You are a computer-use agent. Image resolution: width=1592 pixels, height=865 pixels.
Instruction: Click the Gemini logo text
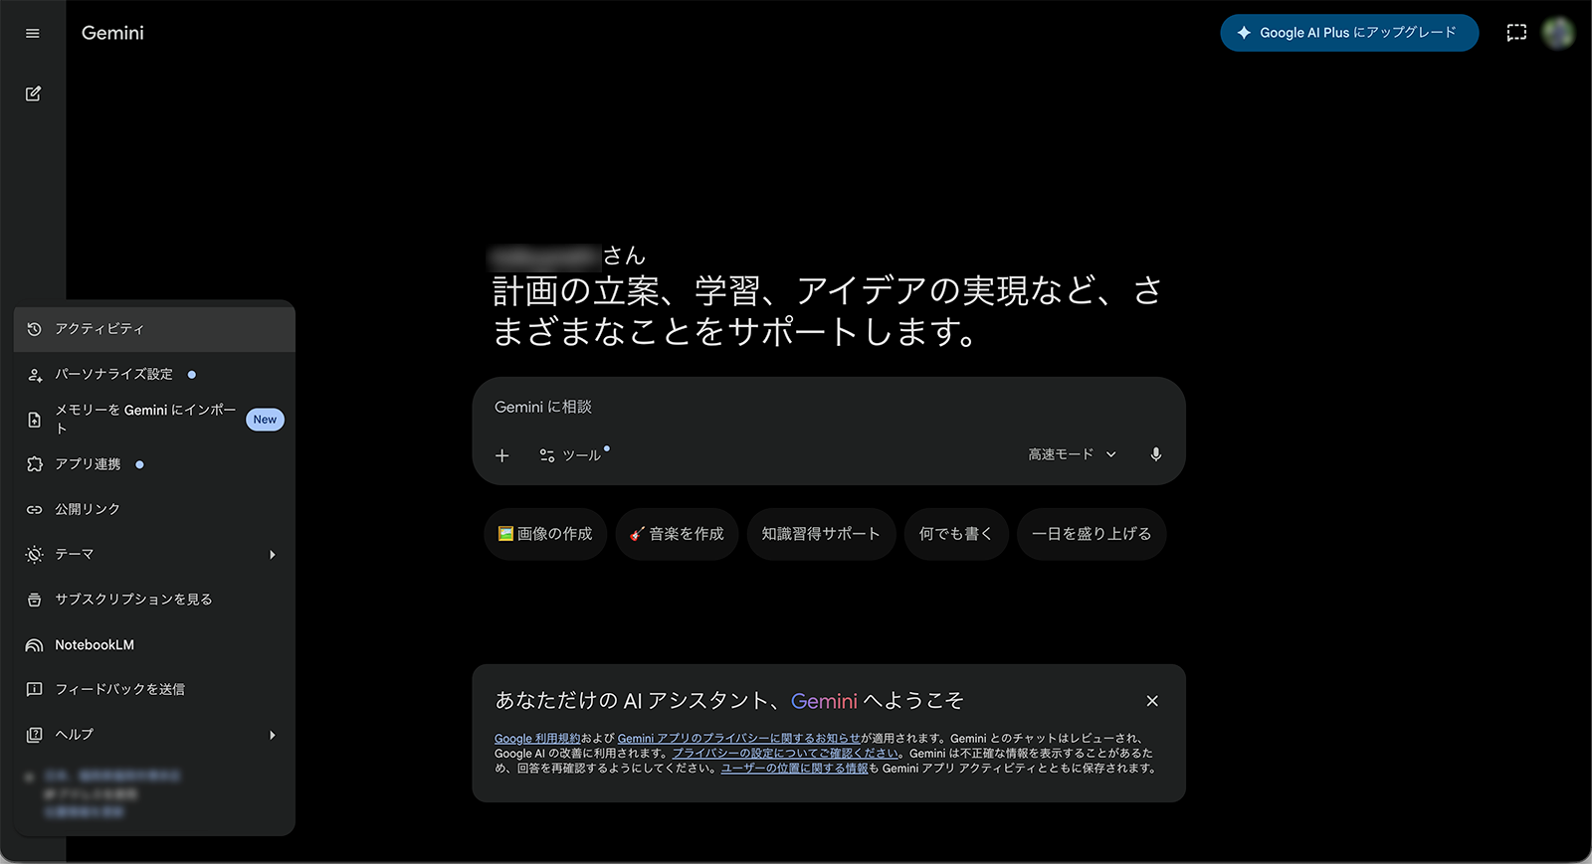coord(112,33)
